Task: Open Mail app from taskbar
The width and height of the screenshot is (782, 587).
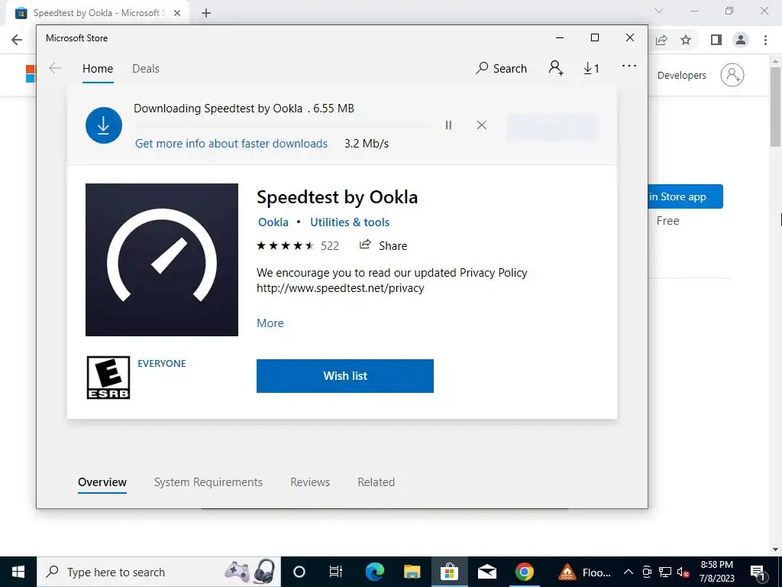Action: [486, 572]
